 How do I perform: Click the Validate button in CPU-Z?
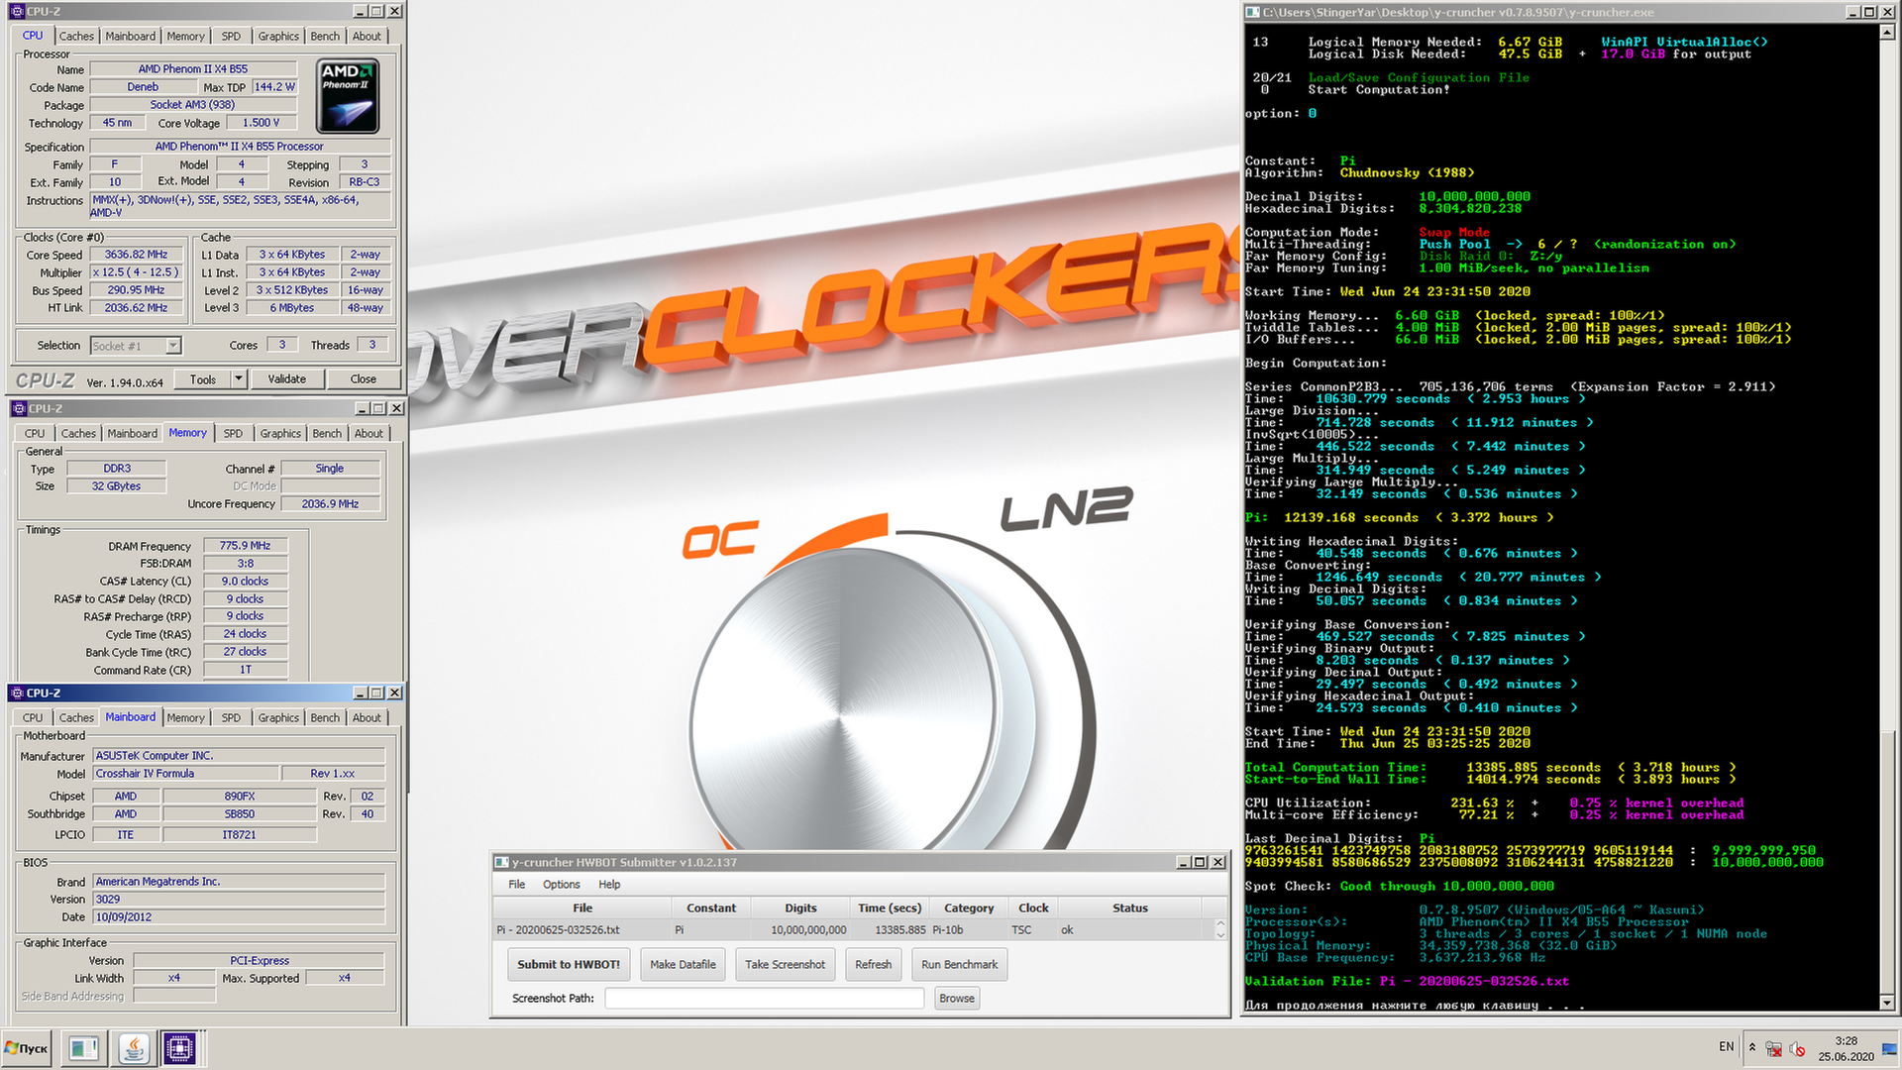[x=286, y=379]
